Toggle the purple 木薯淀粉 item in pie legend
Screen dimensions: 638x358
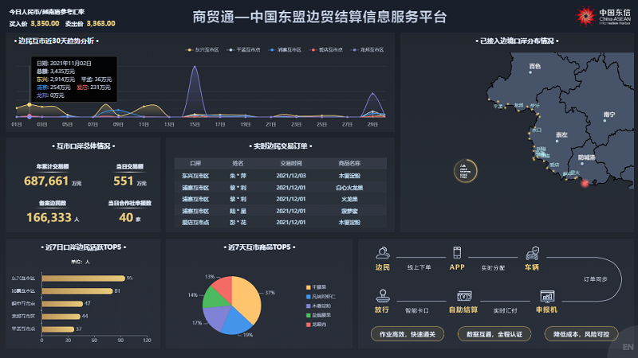coord(318,305)
